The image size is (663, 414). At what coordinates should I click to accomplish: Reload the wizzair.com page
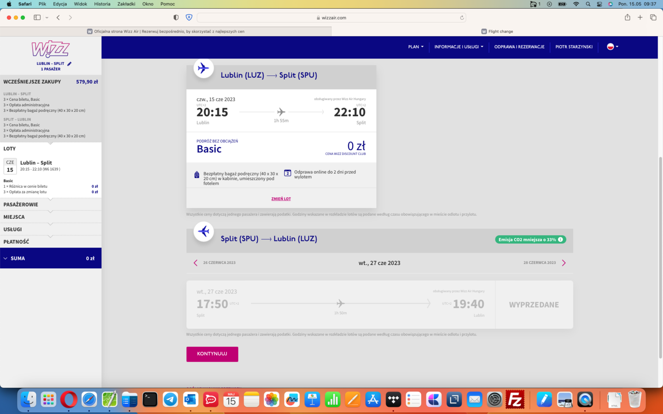[462, 17]
